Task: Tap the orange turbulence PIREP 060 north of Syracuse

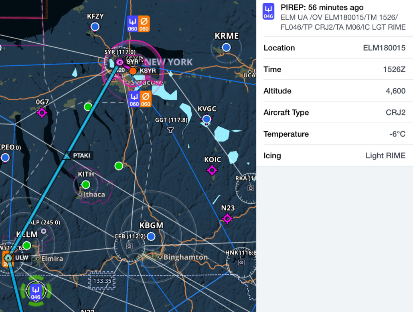Action: pos(144,24)
